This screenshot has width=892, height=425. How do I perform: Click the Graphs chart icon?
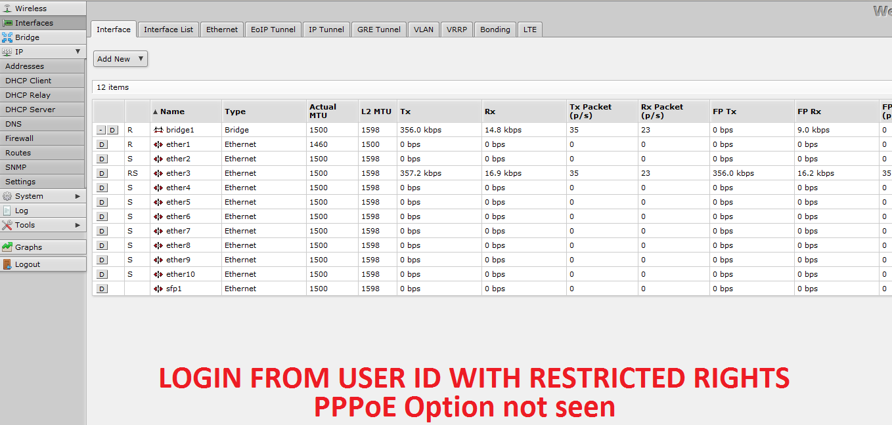pos(7,247)
